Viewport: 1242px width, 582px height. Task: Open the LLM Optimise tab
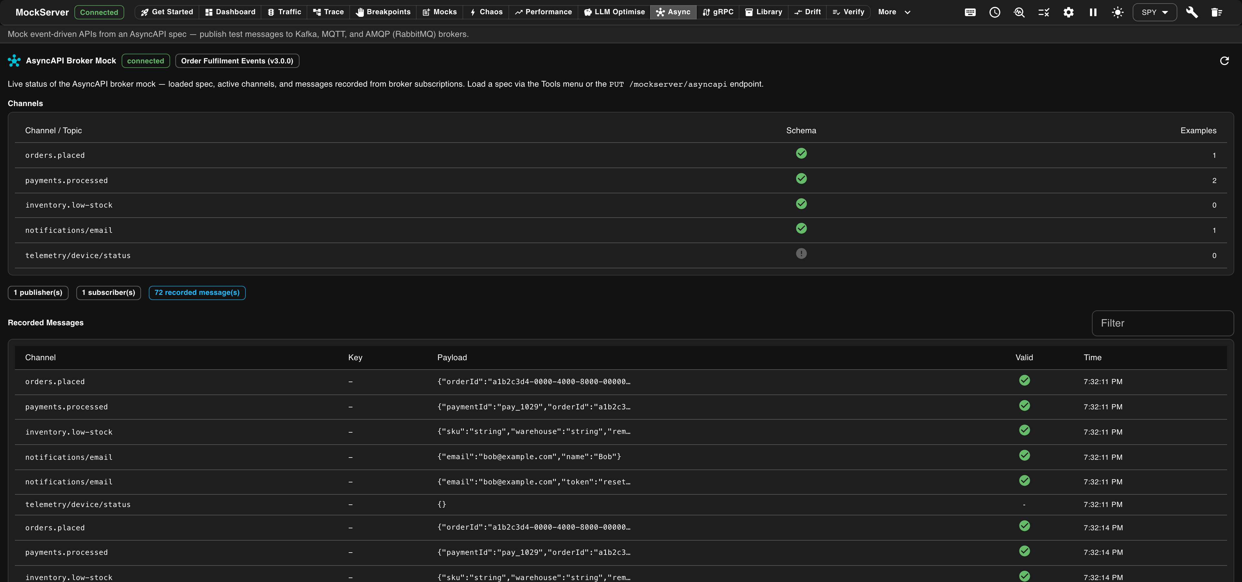[x=614, y=12]
